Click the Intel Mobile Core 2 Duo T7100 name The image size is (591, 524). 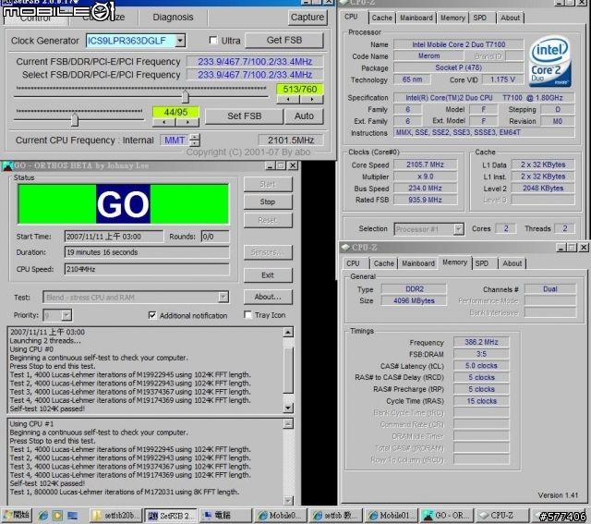pos(458,44)
